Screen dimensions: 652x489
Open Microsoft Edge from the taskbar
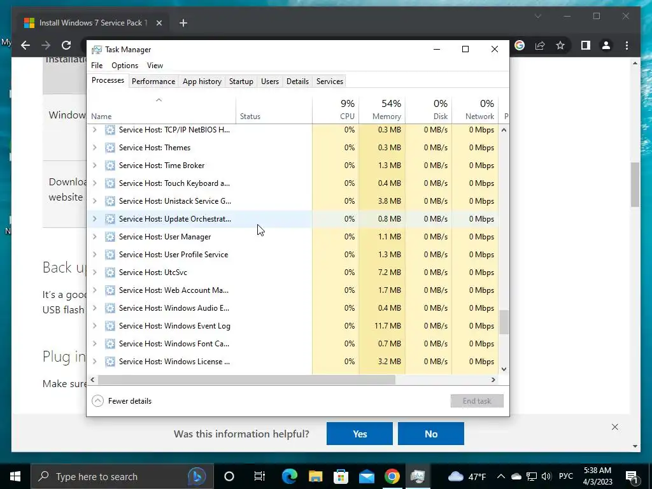290,476
